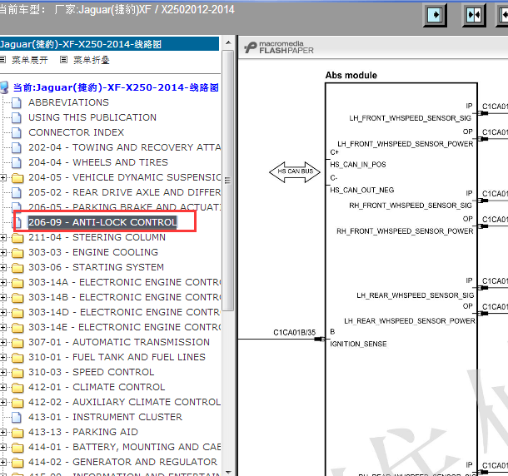Screen dimensions: 508x476
Task: Click the 303-03 ENGINE COOLING folder icon
Action: [17, 253]
